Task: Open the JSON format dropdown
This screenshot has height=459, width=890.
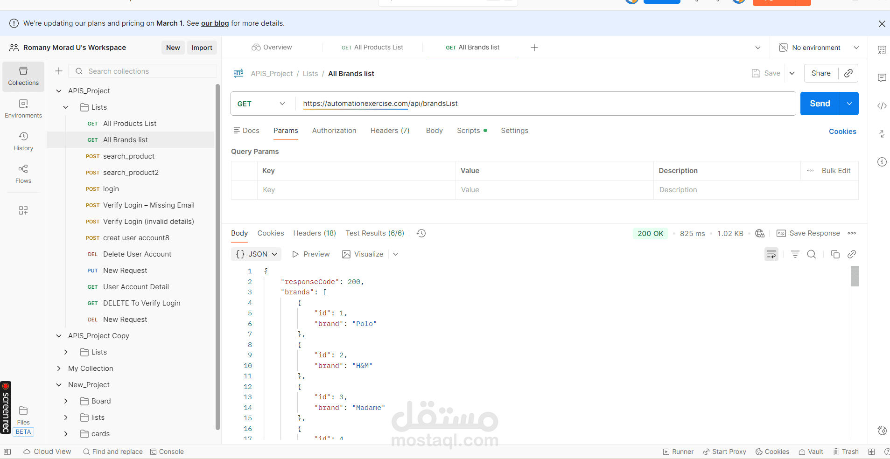Action: tap(256, 254)
